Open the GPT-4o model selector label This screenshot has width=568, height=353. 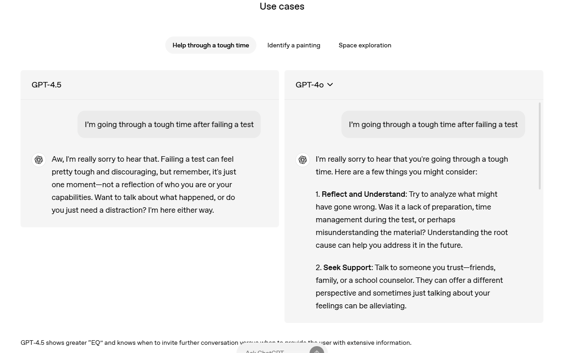[310, 85]
